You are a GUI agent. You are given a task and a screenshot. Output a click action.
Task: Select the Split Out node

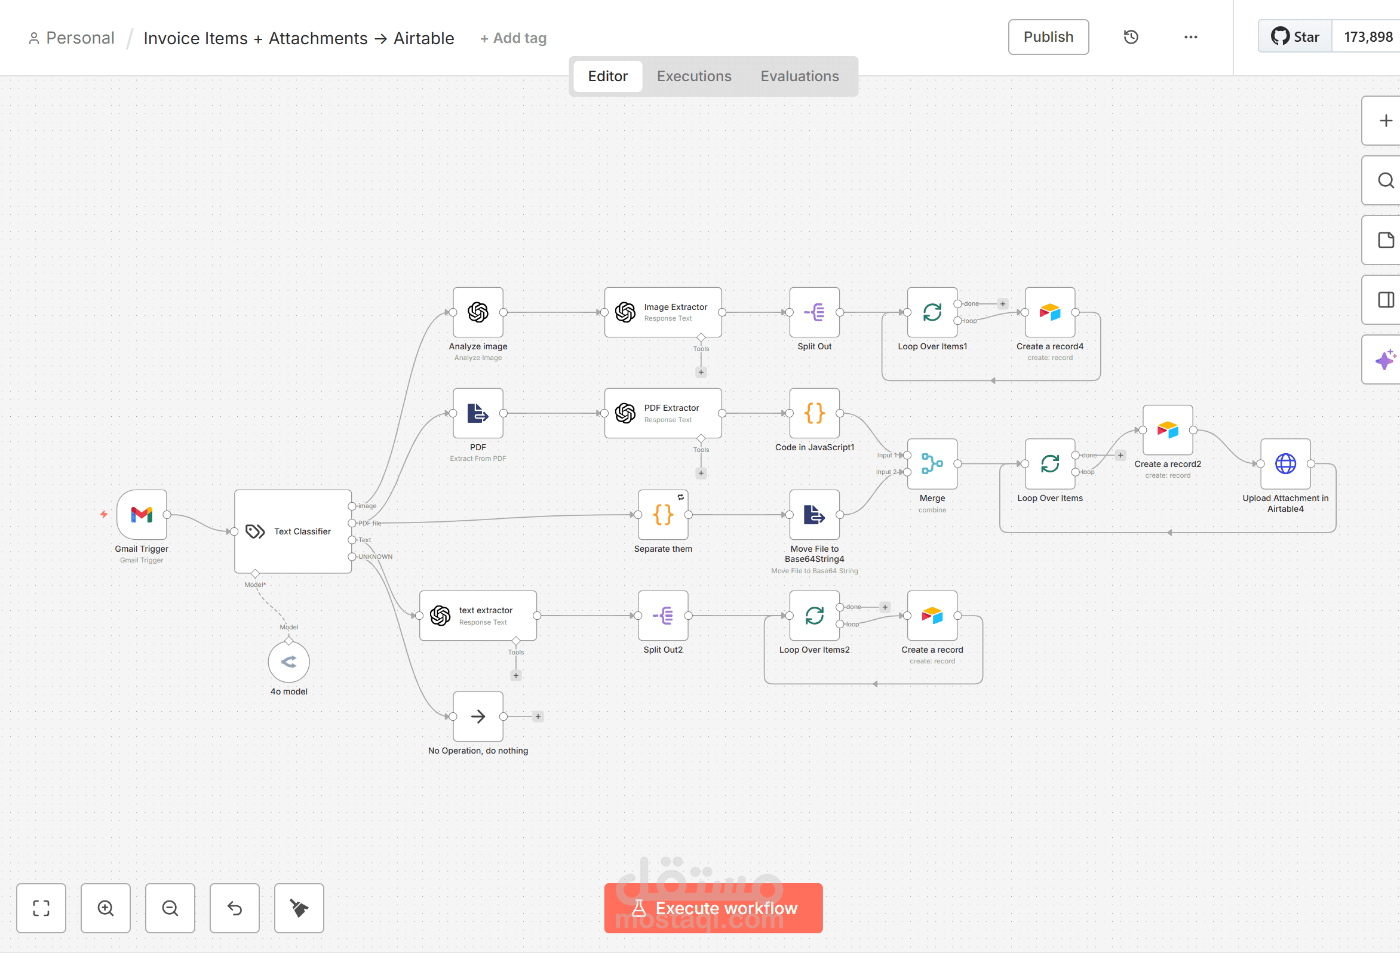pos(814,312)
